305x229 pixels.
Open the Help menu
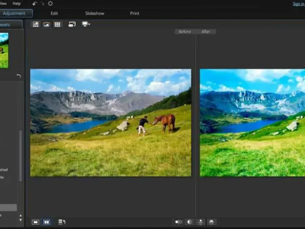click(17, 3)
